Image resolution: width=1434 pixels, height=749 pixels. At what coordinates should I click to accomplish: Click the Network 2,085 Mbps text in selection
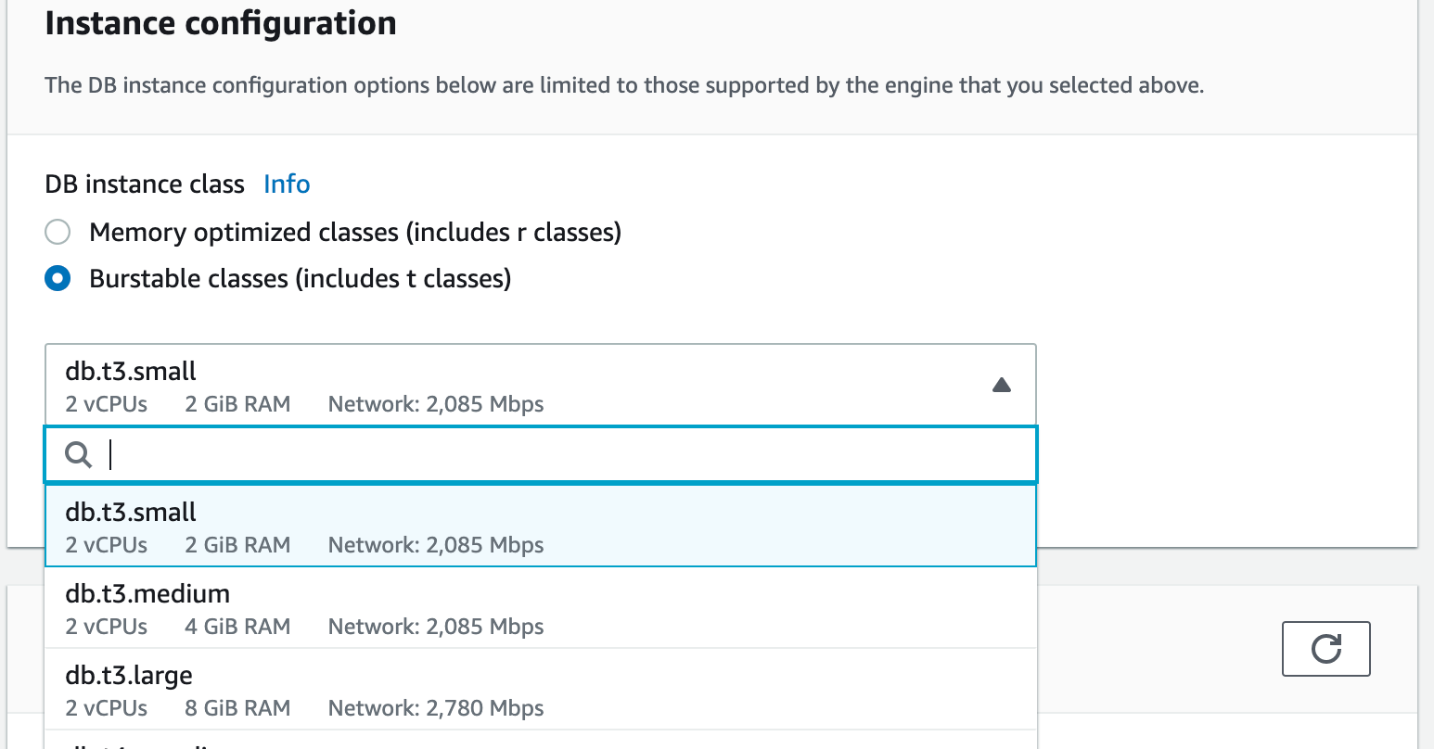point(436,404)
